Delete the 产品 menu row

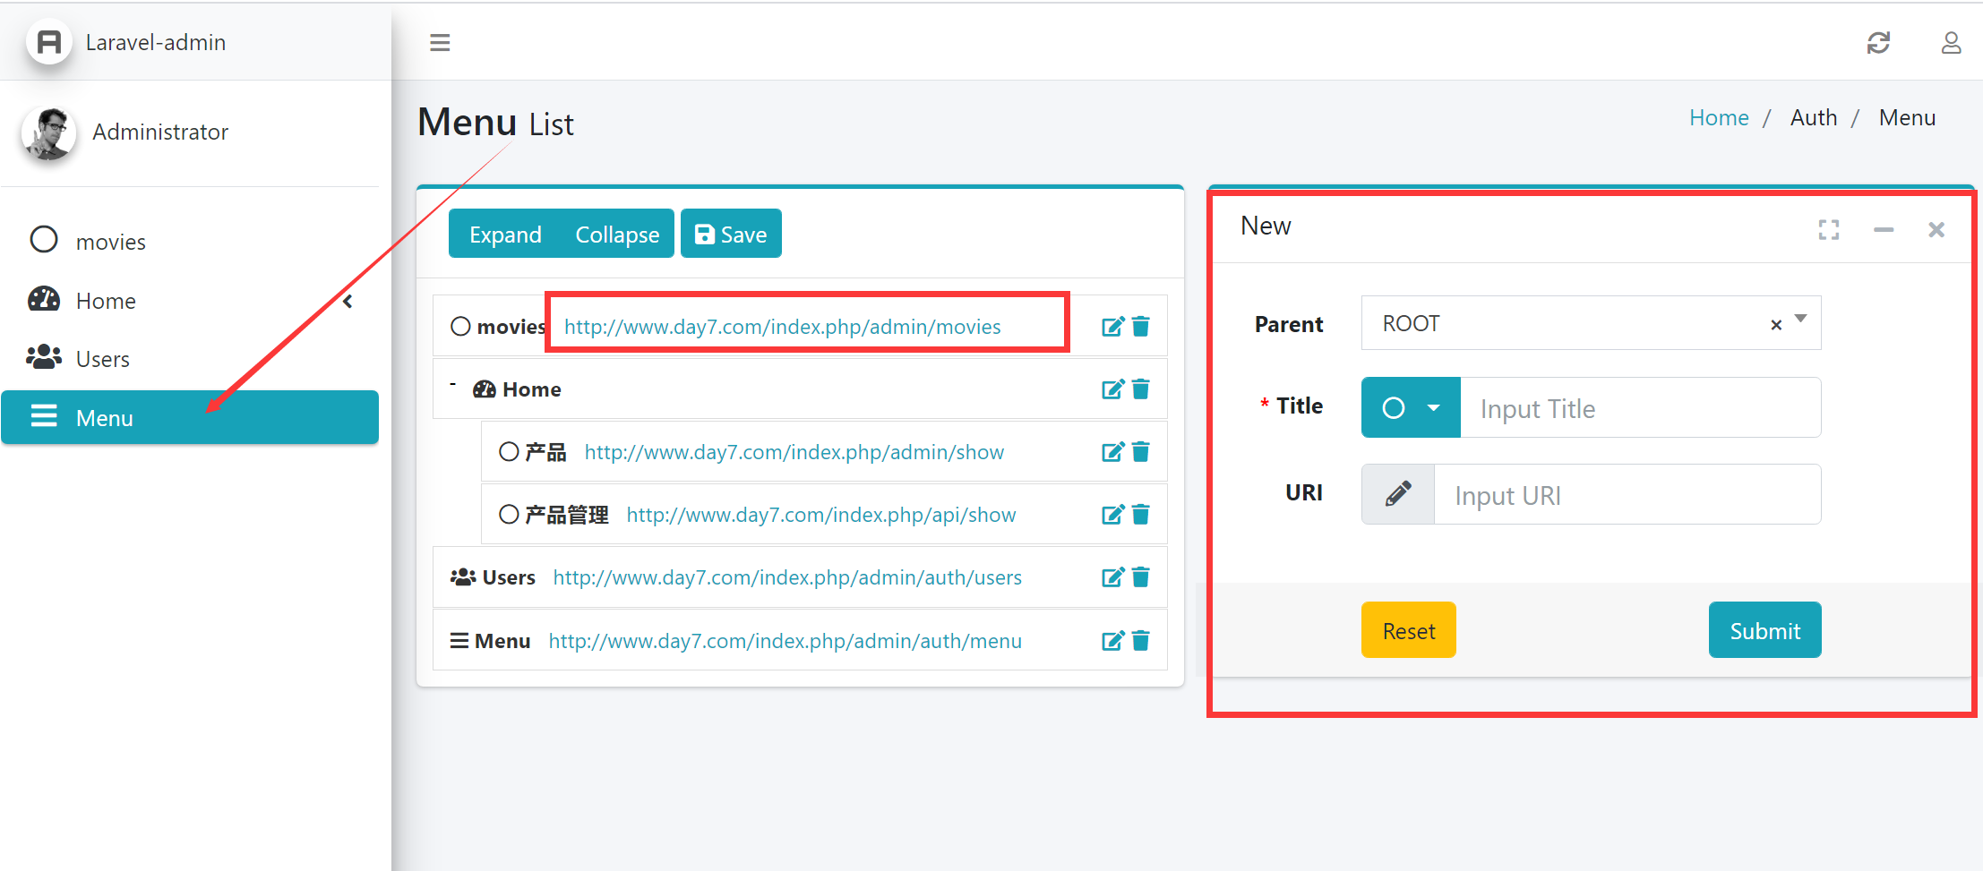1141,452
